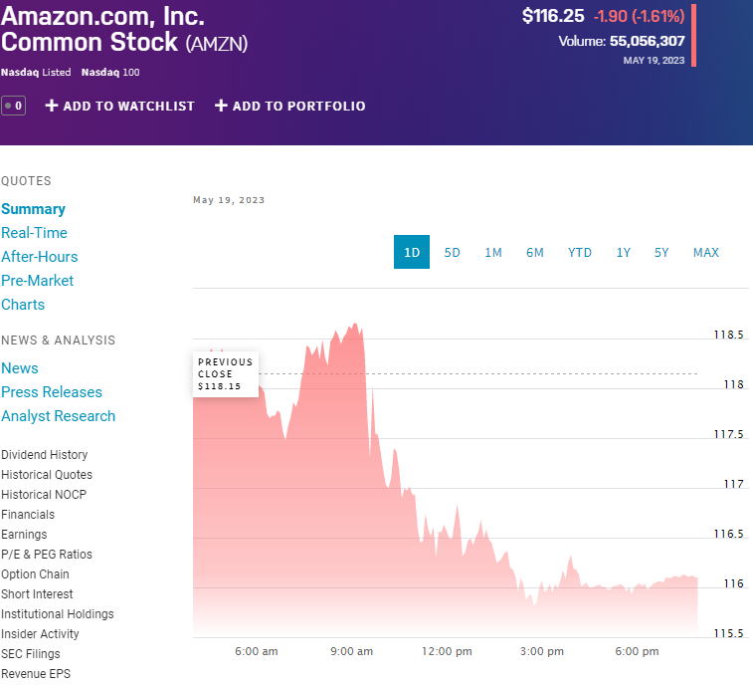The width and height of the screenshot is (753, 685).
Task: Show the 1M chart range
Action: [x=493, y=252]
